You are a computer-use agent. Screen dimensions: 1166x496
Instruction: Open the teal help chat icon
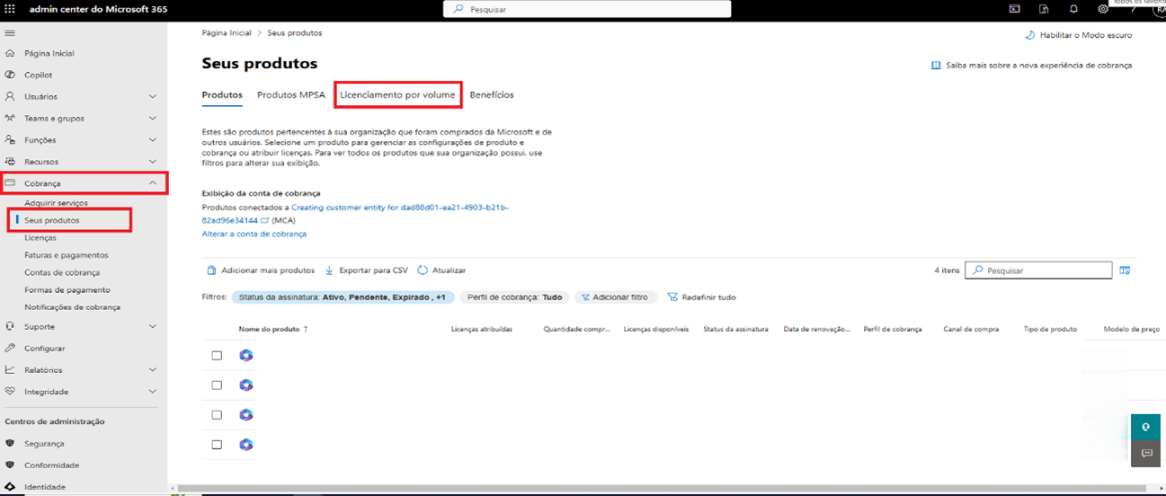[1146, 427]
